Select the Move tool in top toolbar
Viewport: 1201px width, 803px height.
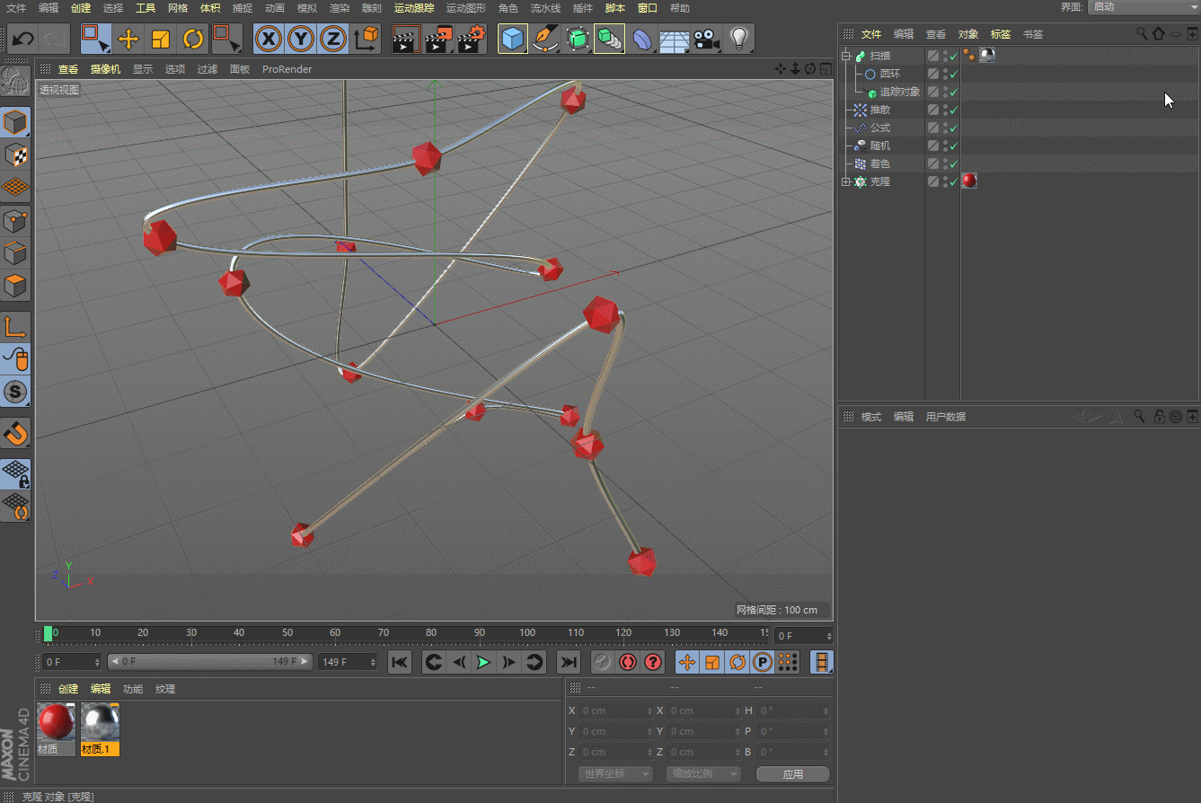click(128, 39)
